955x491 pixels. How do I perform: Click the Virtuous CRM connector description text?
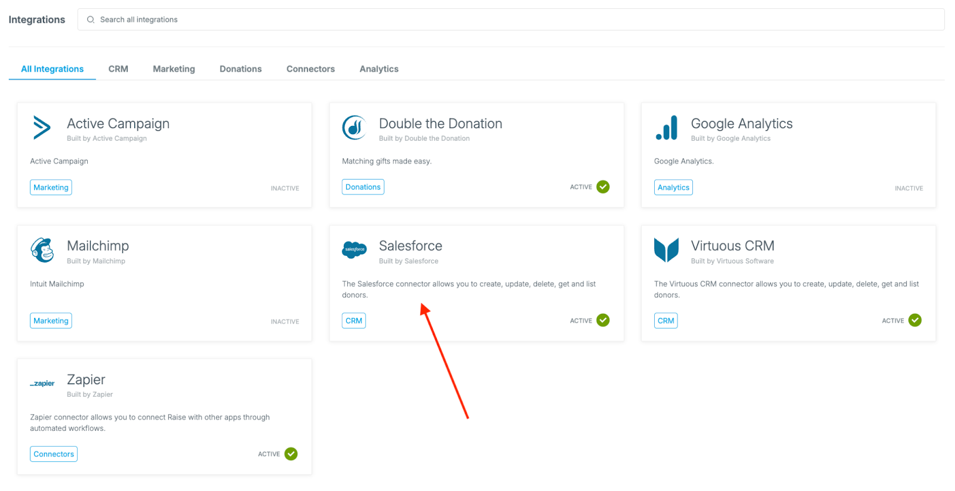point(787,289)
